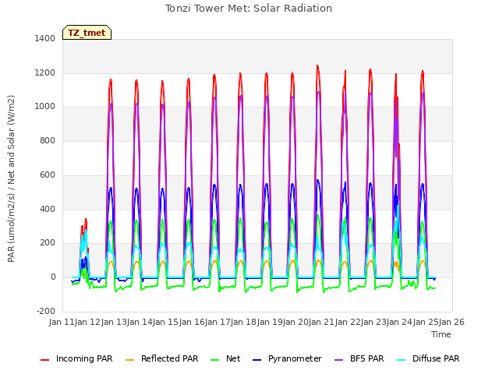This screenshot has width=499, height=374.
Task: Click the cyan Diffuse PAR legend swatch
Action: (x=402, y=360)
